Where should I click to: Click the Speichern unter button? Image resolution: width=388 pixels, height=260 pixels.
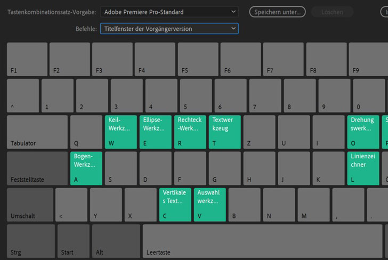277,12
